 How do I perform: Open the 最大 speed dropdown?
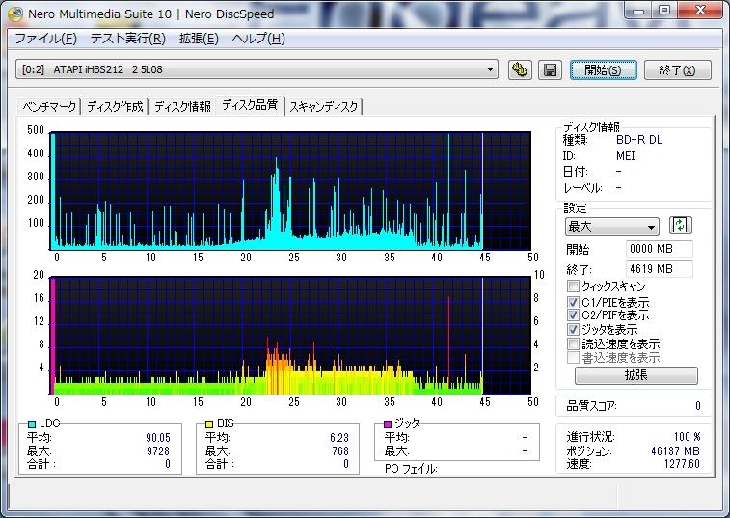[611, 227]
